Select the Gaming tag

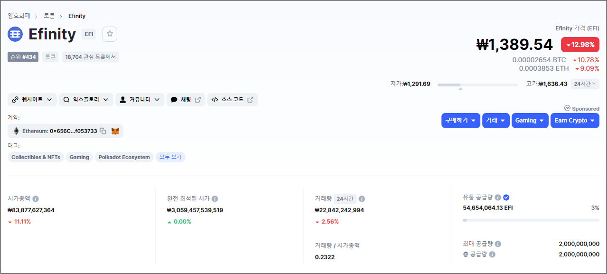click(x=79, y=157)
